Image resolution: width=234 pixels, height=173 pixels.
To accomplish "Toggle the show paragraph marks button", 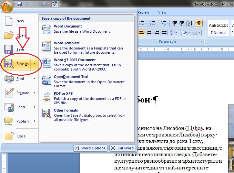I will pyautogui.click(x=199, y=23).
